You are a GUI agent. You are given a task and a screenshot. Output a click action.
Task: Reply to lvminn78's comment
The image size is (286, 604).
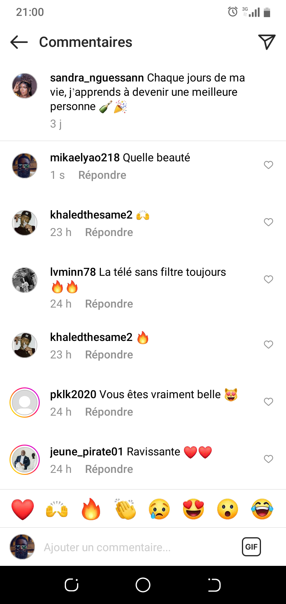click(x=109, y=304)
